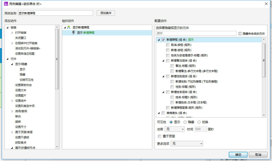This screenshot has height=161, width=272.
Task: Choose the 设置面板状态 action
Action: (23, 85)
